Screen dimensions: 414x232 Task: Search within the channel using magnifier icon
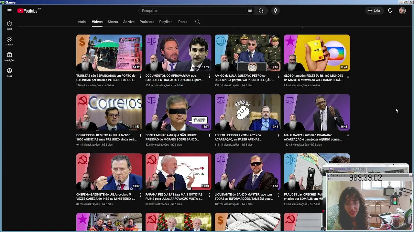pos(197,22)
